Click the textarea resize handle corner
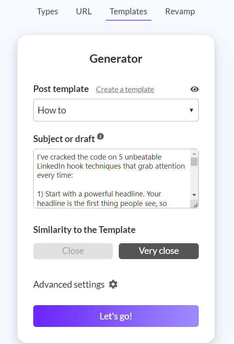The image size is (234, 344). pos(196,206)
